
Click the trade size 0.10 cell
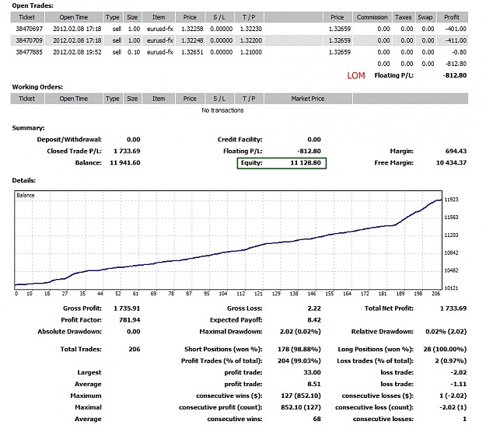[x=134, y=52]
